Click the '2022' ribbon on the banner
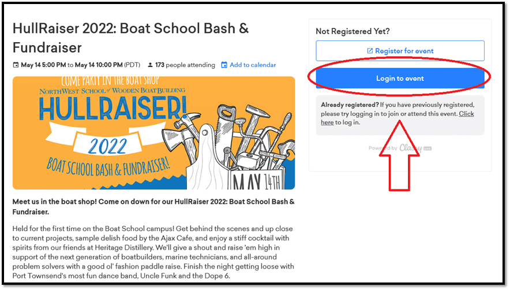510x290 pixels. [107, 146]
